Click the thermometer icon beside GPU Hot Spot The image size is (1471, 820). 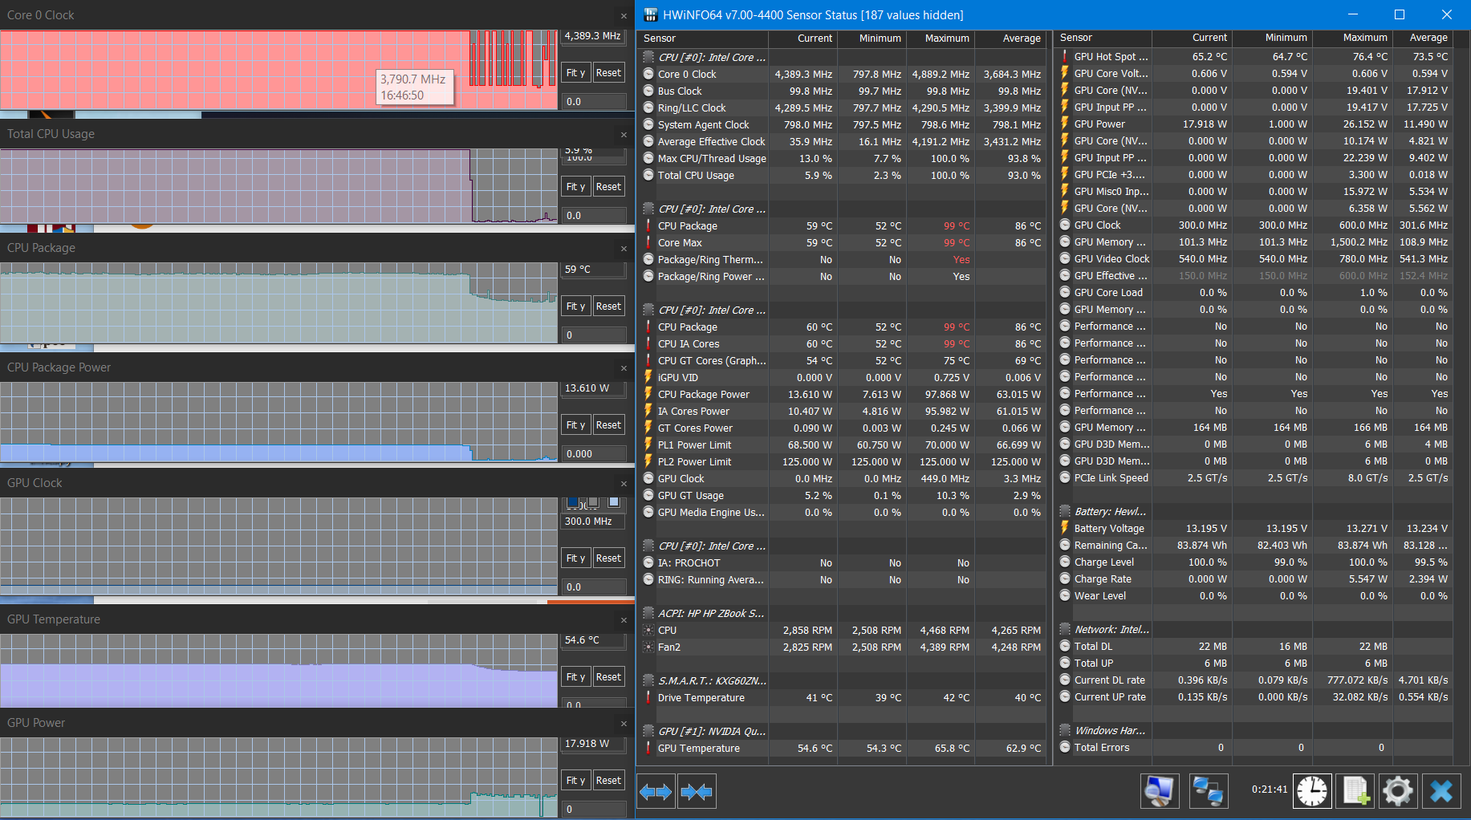1065,56
